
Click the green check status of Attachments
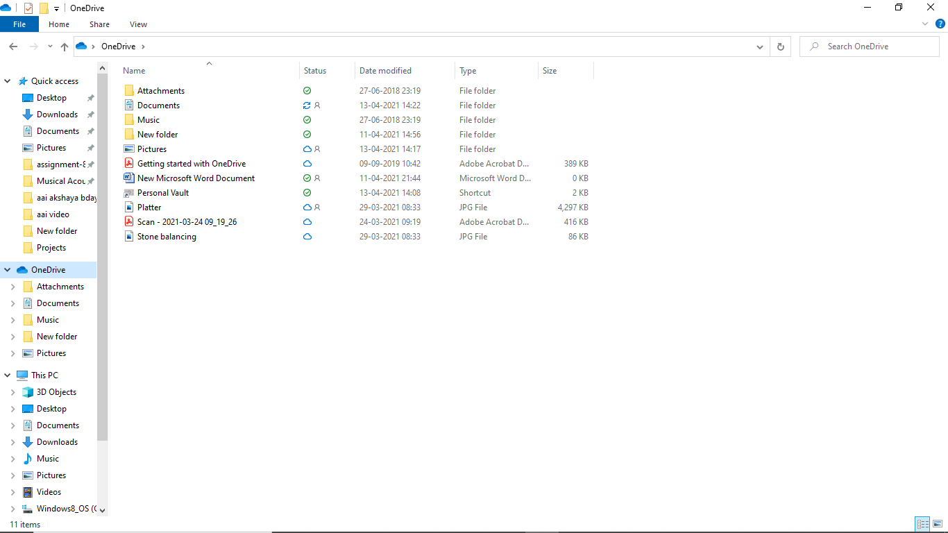307,91
